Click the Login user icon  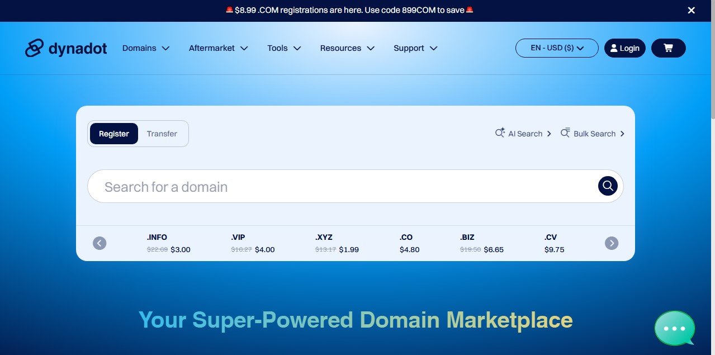613,48
